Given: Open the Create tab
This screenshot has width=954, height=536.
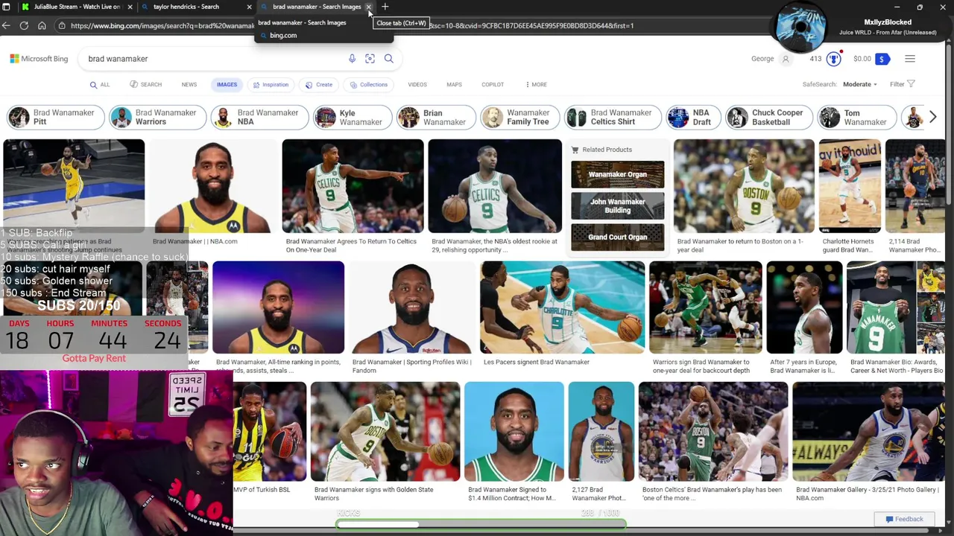Looking at the screenshot, I should coord(319,85).
